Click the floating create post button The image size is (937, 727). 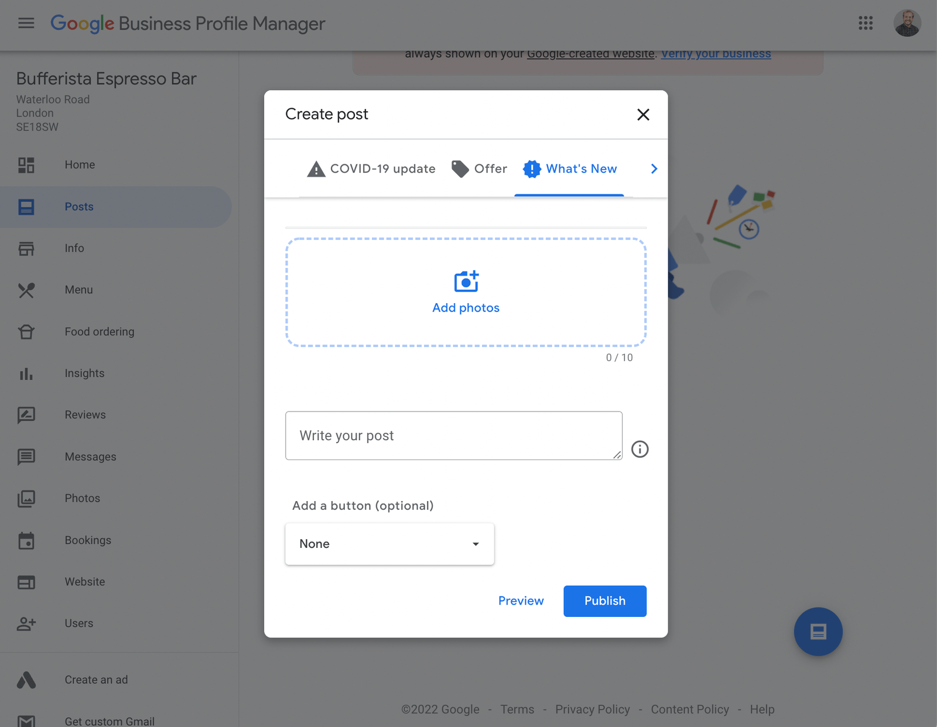click(818, 632)
